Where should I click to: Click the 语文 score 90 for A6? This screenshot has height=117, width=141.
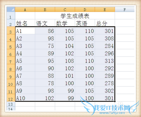coord(45,68)
